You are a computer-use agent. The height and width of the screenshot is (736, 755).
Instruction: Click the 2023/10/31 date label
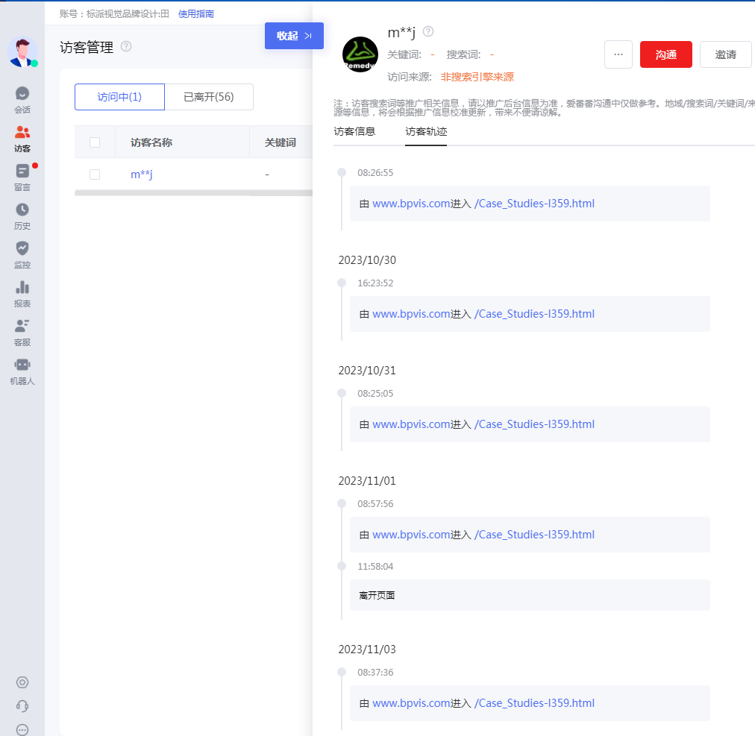[x=367, y=370]
